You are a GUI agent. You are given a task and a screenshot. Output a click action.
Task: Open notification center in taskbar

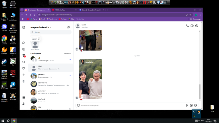coord(215,121)
